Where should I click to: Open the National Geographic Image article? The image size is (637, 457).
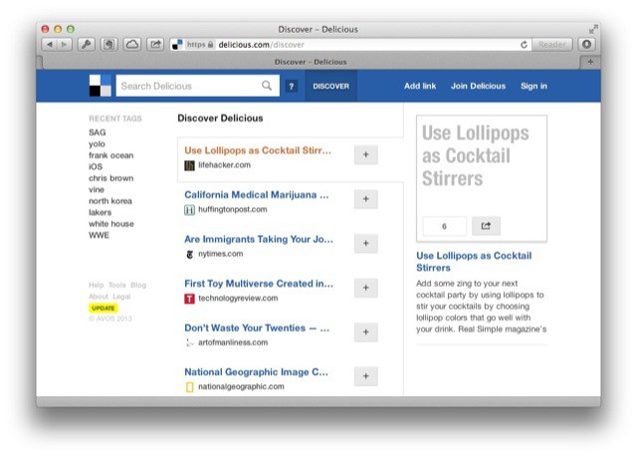(x=256, y=372)
